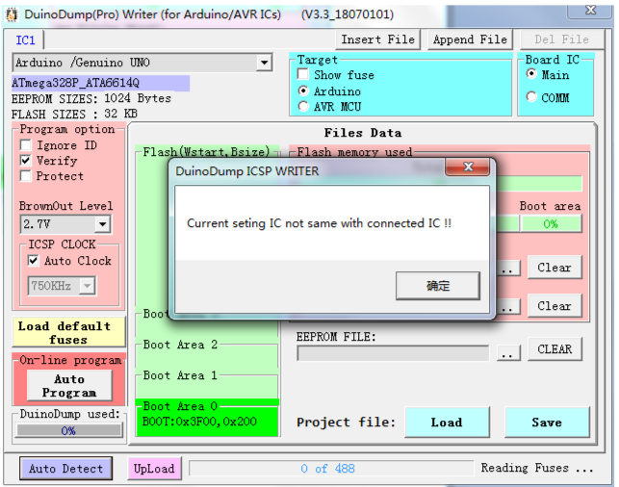This screenshot has width=619, height=487.
Task: Click the Boot area 0% indicator
Action: [x=551, y=224]
